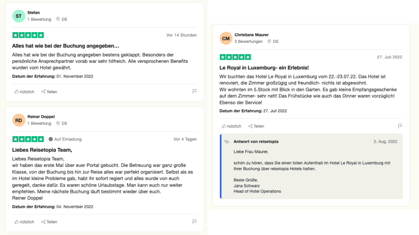419x235 pixels.
Task: Click the 'Auf Einladung' verified badge
Action: [65, 139]
